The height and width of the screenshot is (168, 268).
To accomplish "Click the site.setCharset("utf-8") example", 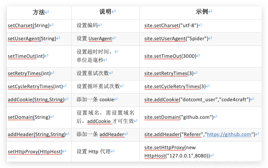I will click(x=171, y=26).
